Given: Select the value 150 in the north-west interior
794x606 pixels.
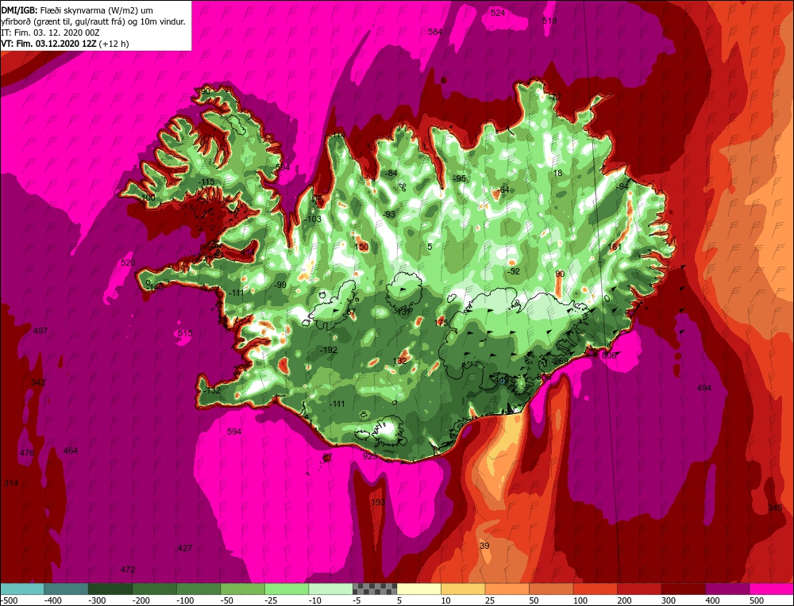Looking at the screenshot, I should click(x=361, y=247).
